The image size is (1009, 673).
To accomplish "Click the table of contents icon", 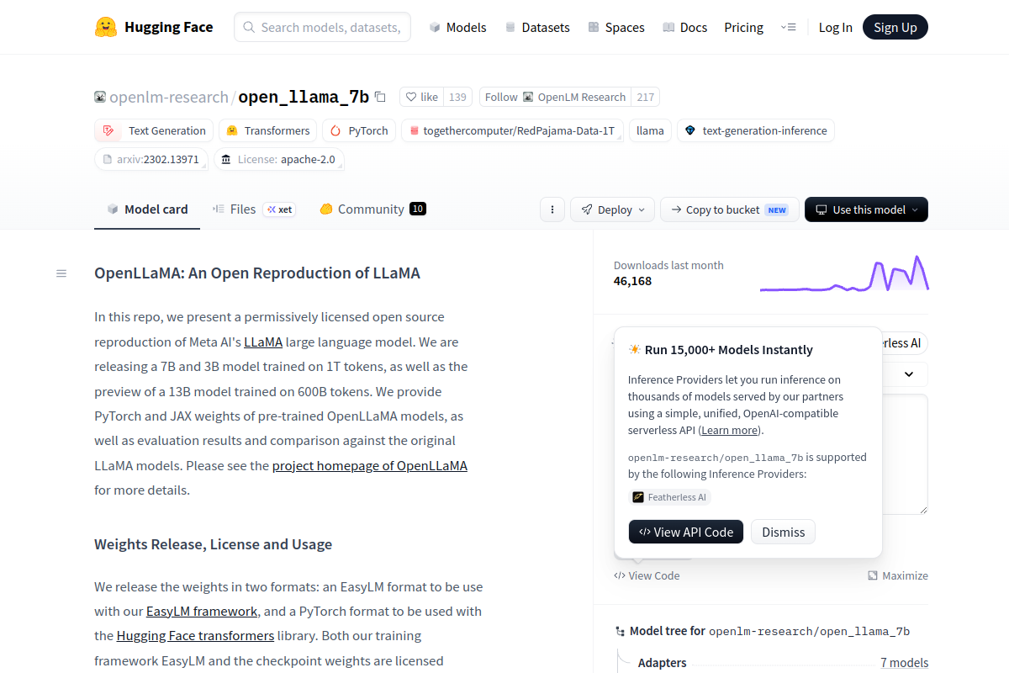I will click(x=61, y=273).
